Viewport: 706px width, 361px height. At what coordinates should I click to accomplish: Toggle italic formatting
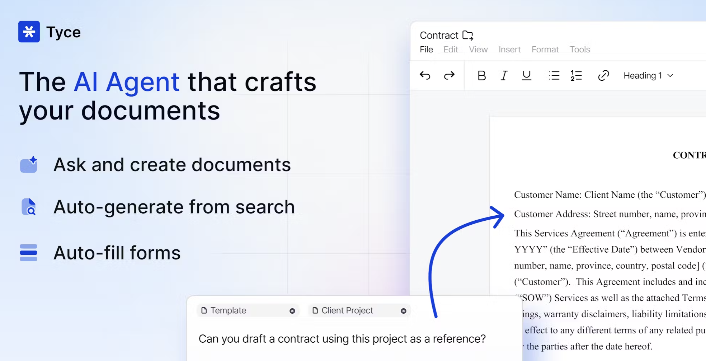[x=504, y=75]
